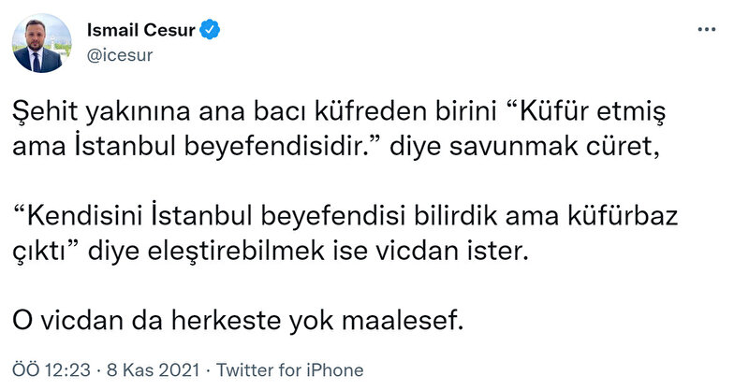Open the @icesur handle link

119,55
